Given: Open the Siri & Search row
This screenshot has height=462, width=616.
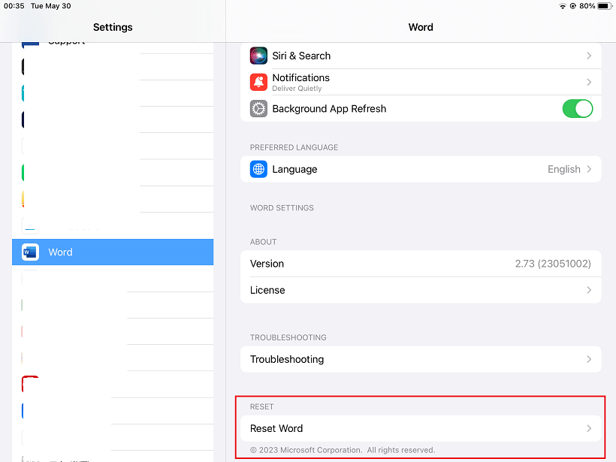Looking at the screenshot, I should pos(421,56).
